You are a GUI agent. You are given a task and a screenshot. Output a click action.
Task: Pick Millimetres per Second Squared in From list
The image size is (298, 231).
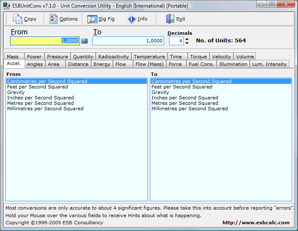click(x=76, y=109)
